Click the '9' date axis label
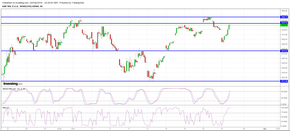Image resolution: width=290 pixels, height=131 pixels. [129, 129]
